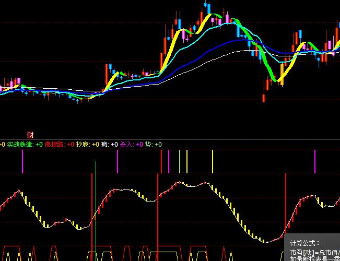Click the lowest red candlestick after the drop
This screenshot has height=261, width=340.
tap(264, 97)
